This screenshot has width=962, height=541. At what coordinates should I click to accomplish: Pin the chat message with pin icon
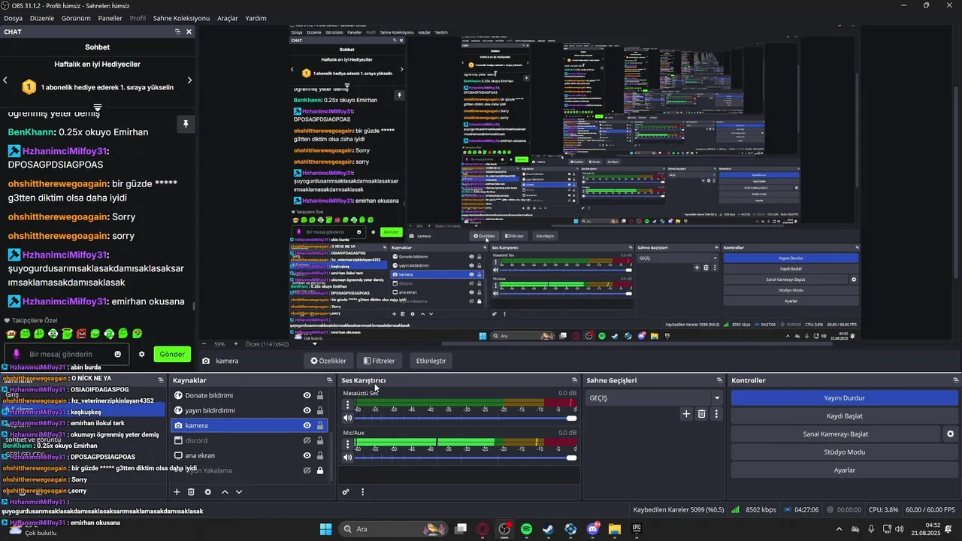pos(186,124)
